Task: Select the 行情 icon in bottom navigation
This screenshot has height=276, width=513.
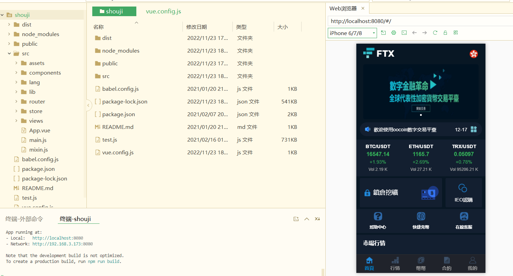Action: 395,263
